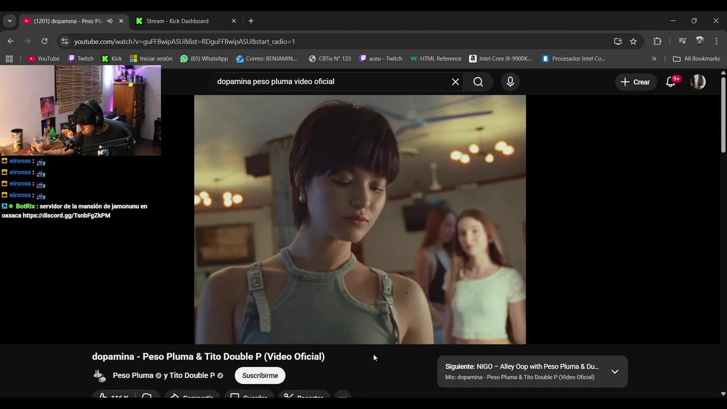Open the HTML Reference bookmark
The height and width of the screenshot is (409, 727).
pyautogui.click(x=436, y=59)
